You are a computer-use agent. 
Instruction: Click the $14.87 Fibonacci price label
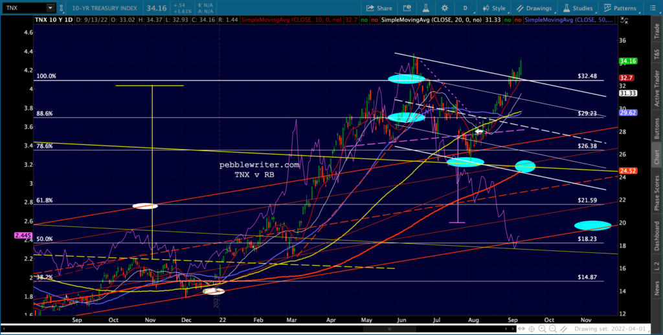pos(587,277)
